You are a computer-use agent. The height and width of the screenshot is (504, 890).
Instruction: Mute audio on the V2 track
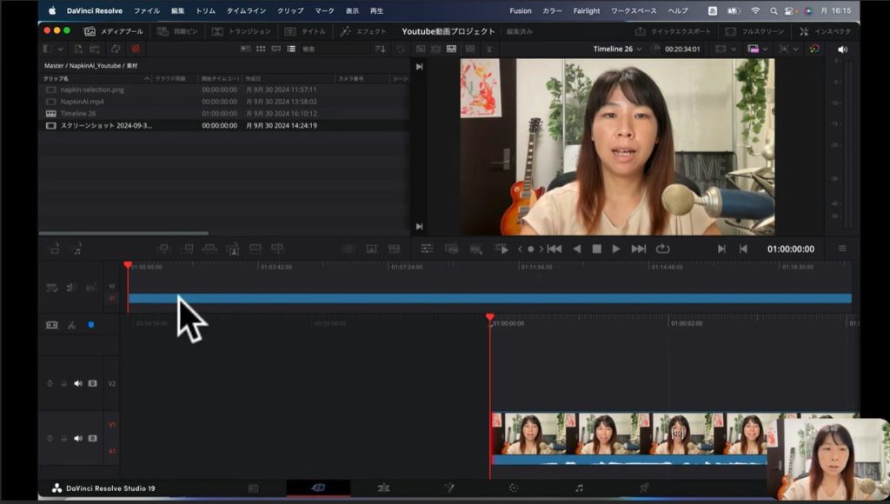coord(77,383)
